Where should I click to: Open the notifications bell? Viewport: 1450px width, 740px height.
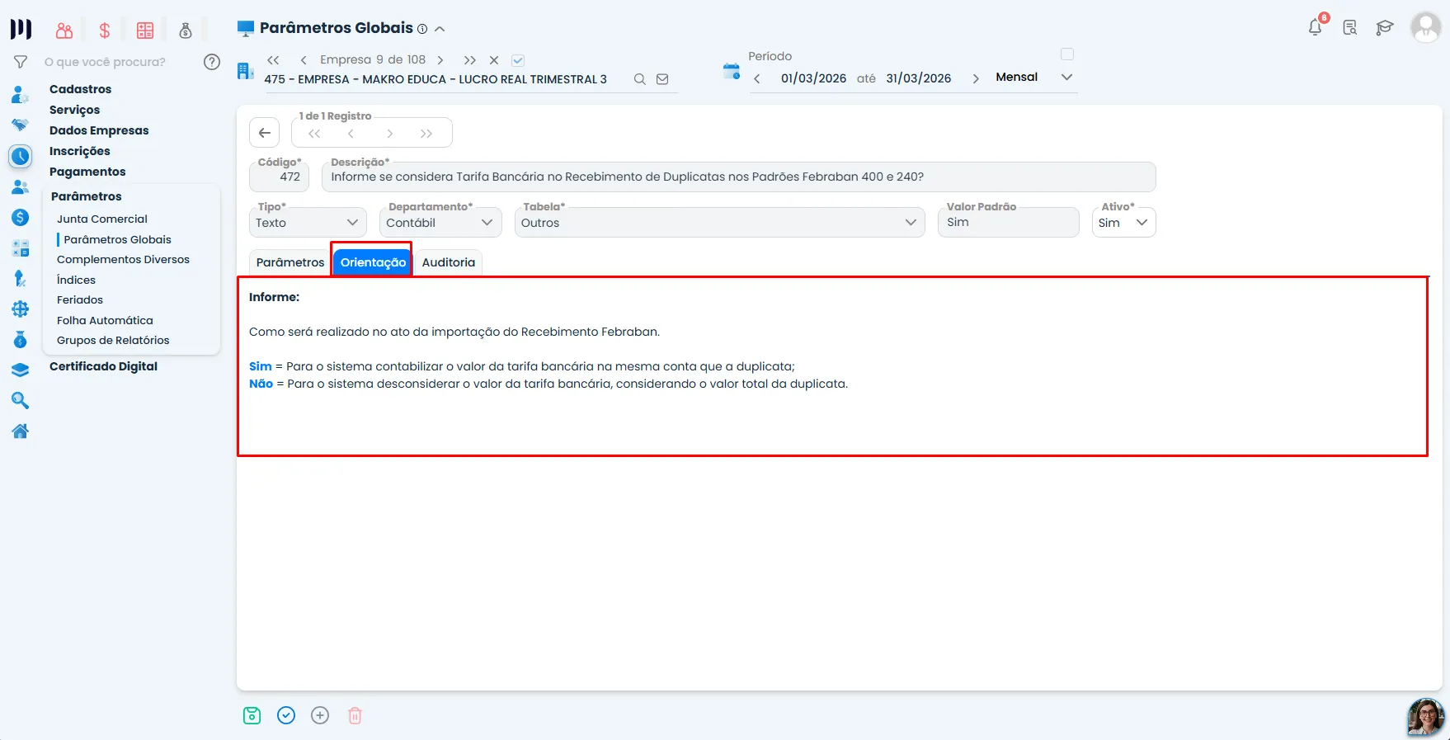pyautogui.click(x=1316, y=27)
